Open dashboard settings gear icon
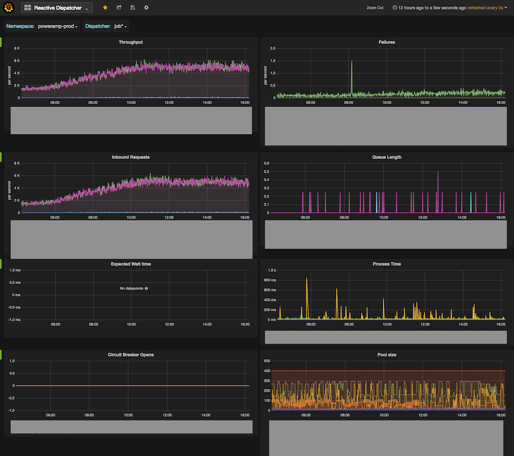 tap(146, 8)
